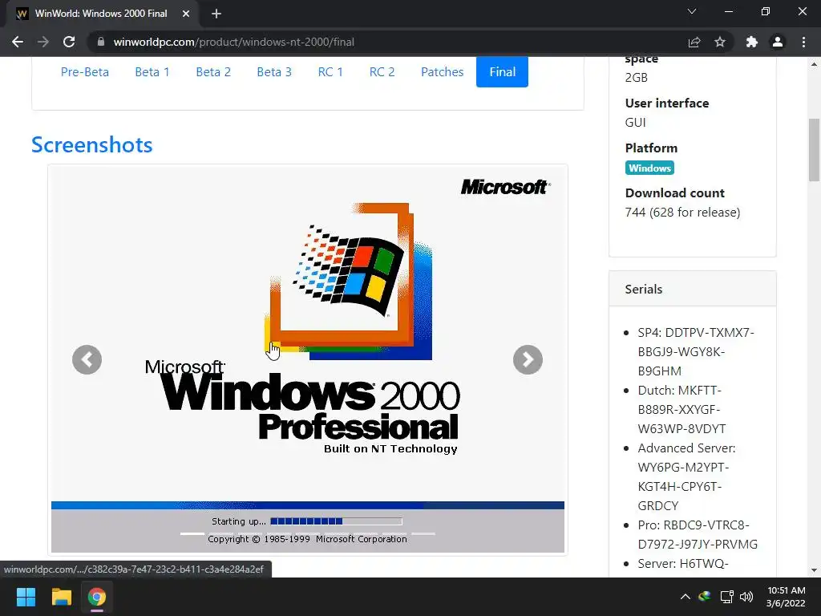Viewport: 821px width, 616px height.
Task: Click the scrollbar up arrow
Action: [815, 64]
